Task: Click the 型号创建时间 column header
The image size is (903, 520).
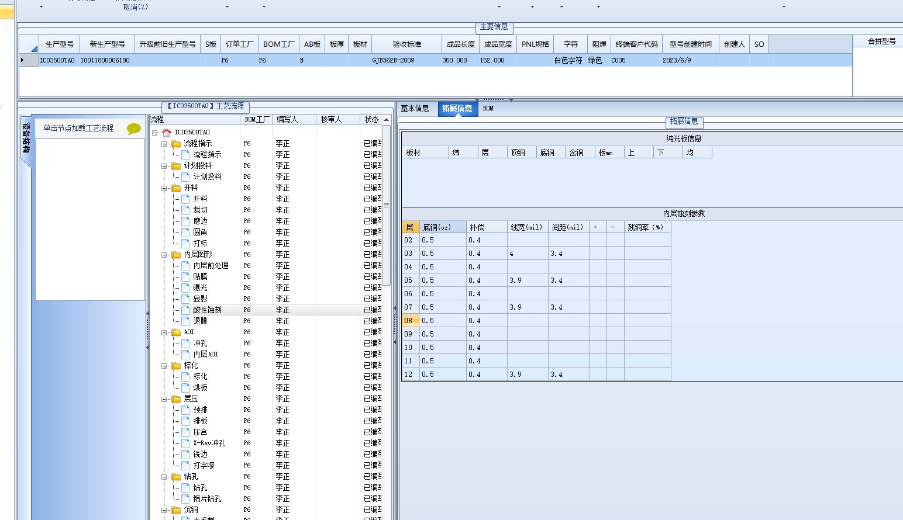Action: (691, 44)
